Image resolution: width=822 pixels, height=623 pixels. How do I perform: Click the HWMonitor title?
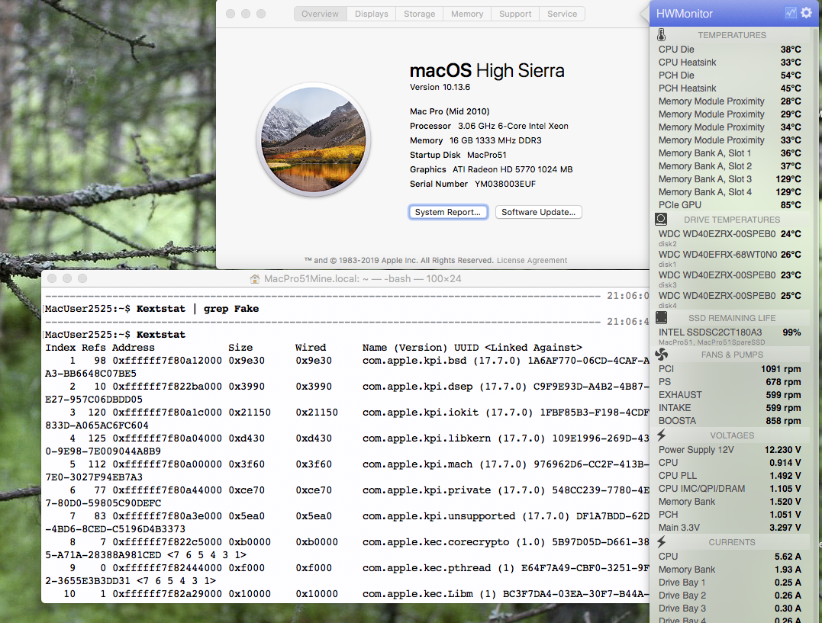pyautogui.click(x=684, y=14)
